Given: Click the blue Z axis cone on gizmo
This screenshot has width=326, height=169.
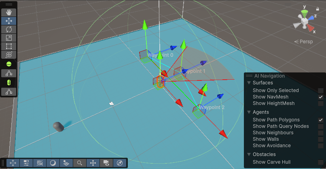Looking at the screenshot, I should click(311, 18).
